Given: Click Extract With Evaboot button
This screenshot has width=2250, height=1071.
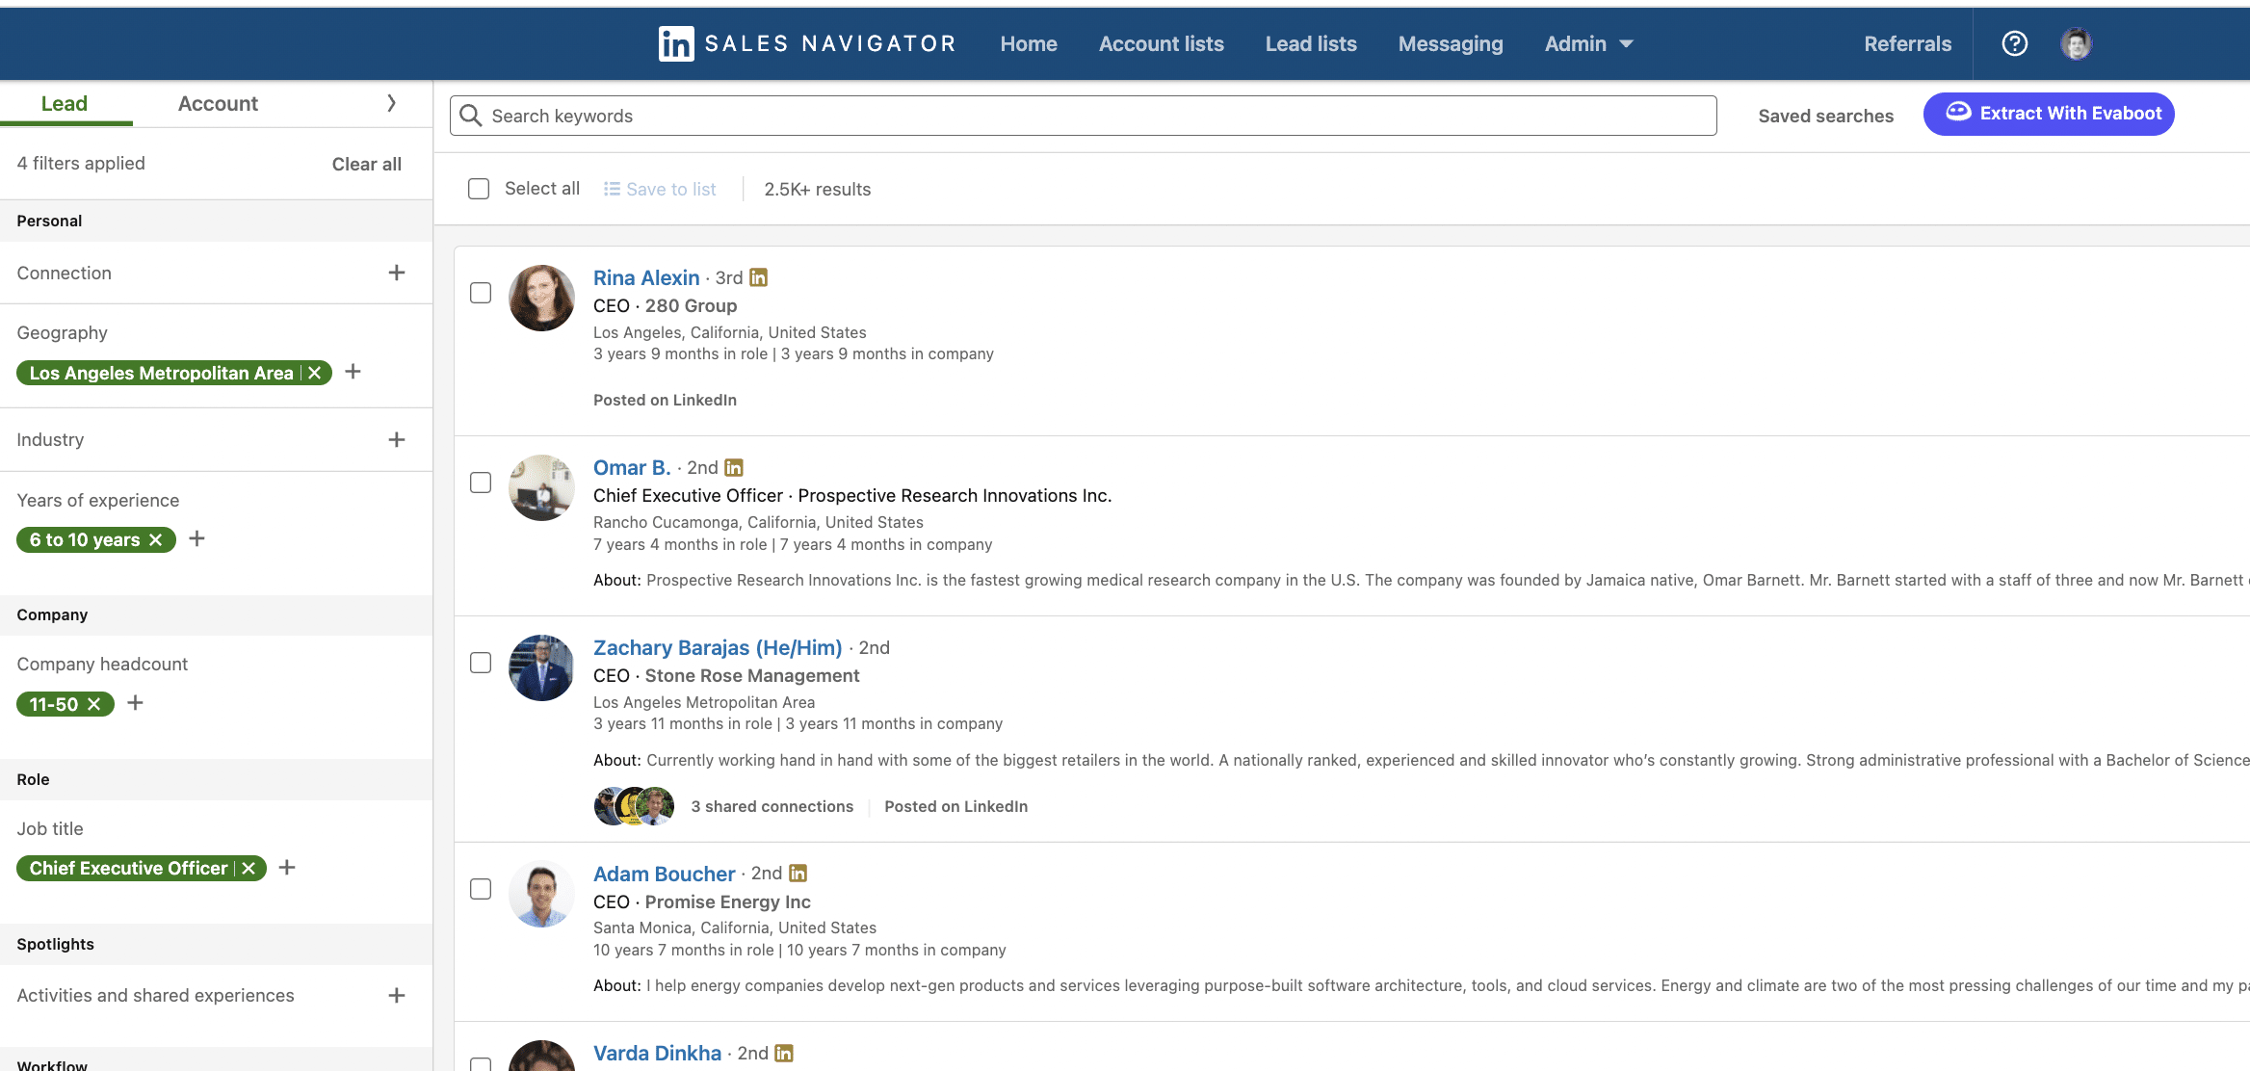Looking at the screenshot, I should pos(2049,114).
